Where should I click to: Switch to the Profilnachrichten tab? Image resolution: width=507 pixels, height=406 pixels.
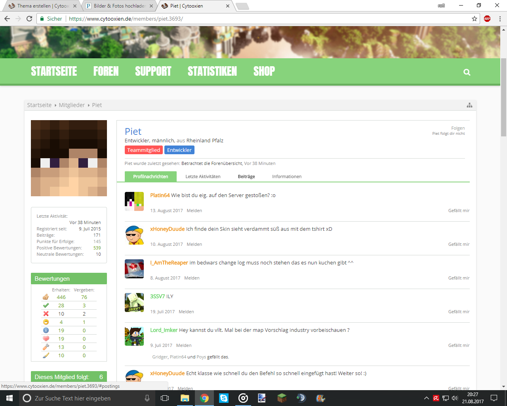tap(151, 176)
